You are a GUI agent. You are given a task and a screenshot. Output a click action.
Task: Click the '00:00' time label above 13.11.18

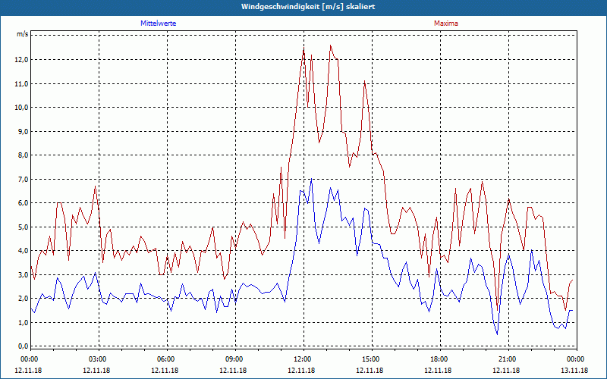[x=576, y=359]
